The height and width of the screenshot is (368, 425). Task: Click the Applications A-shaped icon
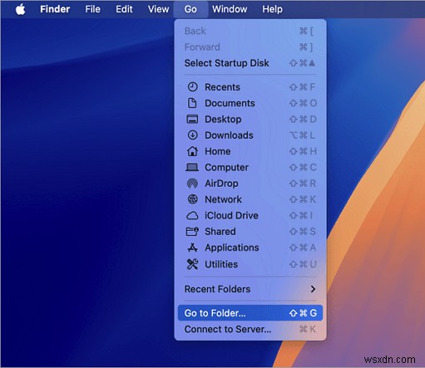192,248
